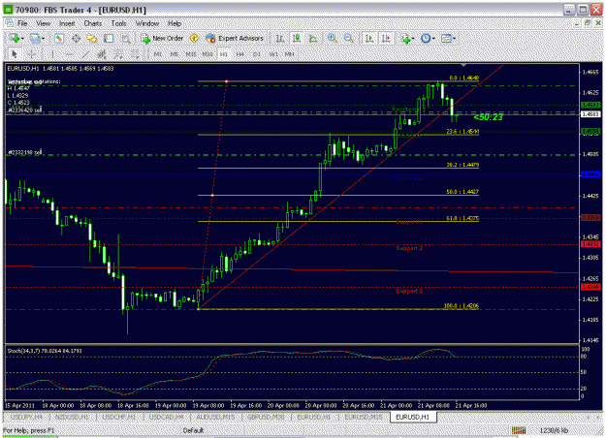Switch timeframe to M30
606x438 pixels.
pyautogui.click(x=207, y=54)
